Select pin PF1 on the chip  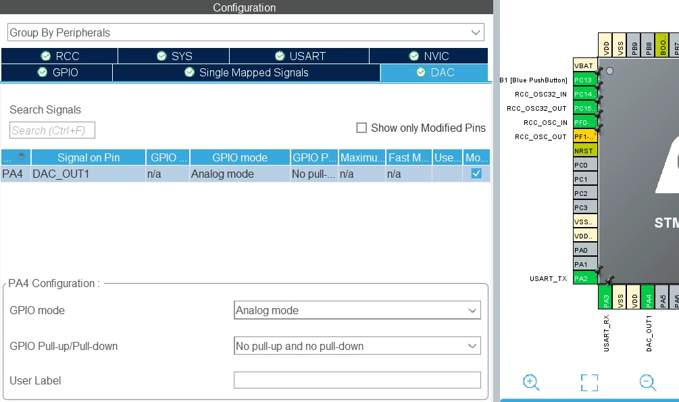click(585, 136)
